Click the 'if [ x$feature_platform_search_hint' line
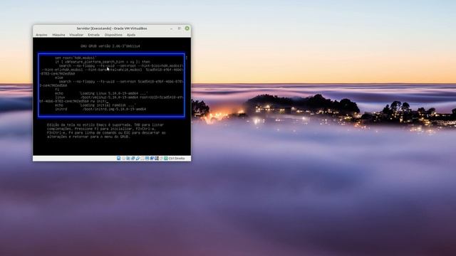The image size is (456, 256). tap(103, 62)
